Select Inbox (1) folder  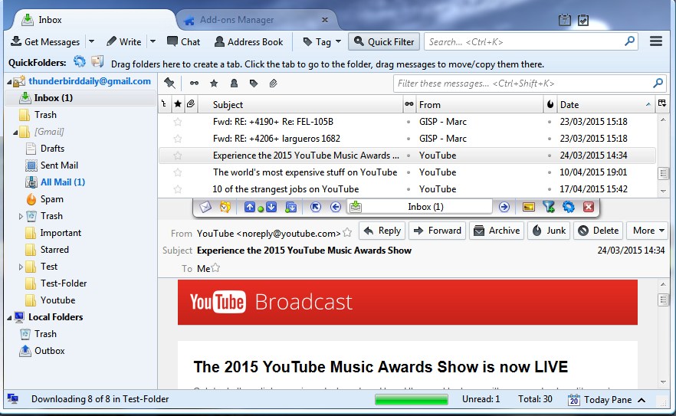click(81, 98)
